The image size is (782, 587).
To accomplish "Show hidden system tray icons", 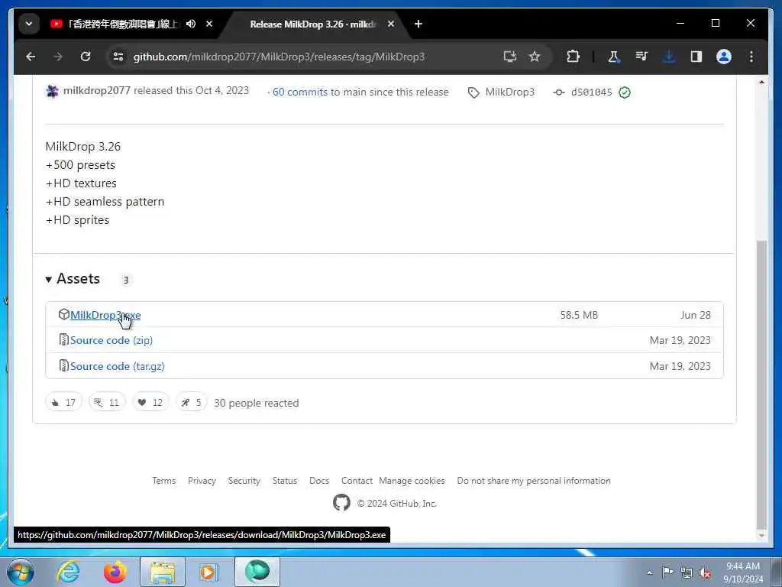I will (649, 572).
